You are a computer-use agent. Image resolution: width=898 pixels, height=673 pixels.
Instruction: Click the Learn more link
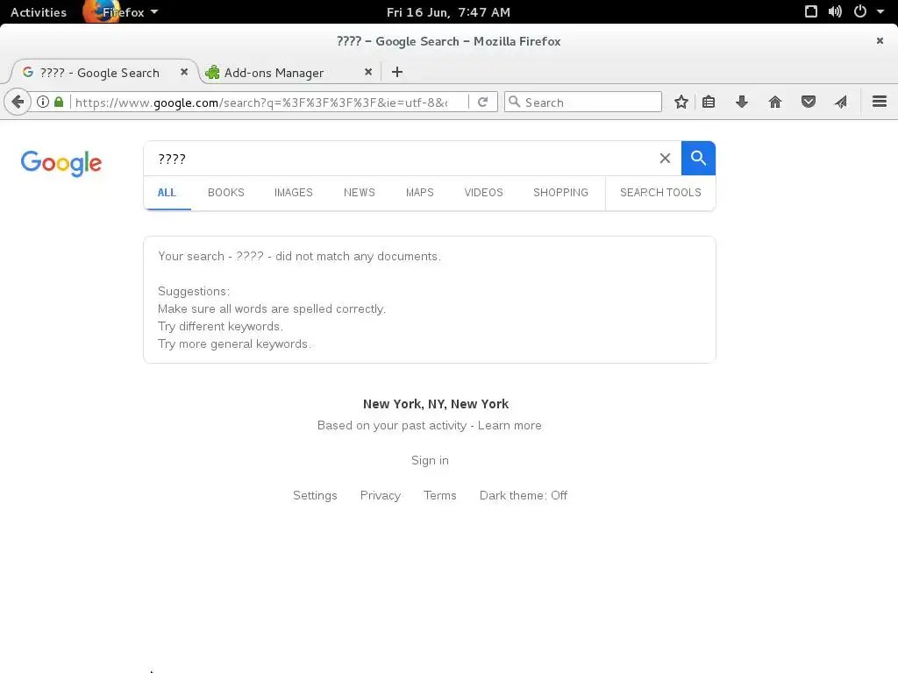point(510,425)
